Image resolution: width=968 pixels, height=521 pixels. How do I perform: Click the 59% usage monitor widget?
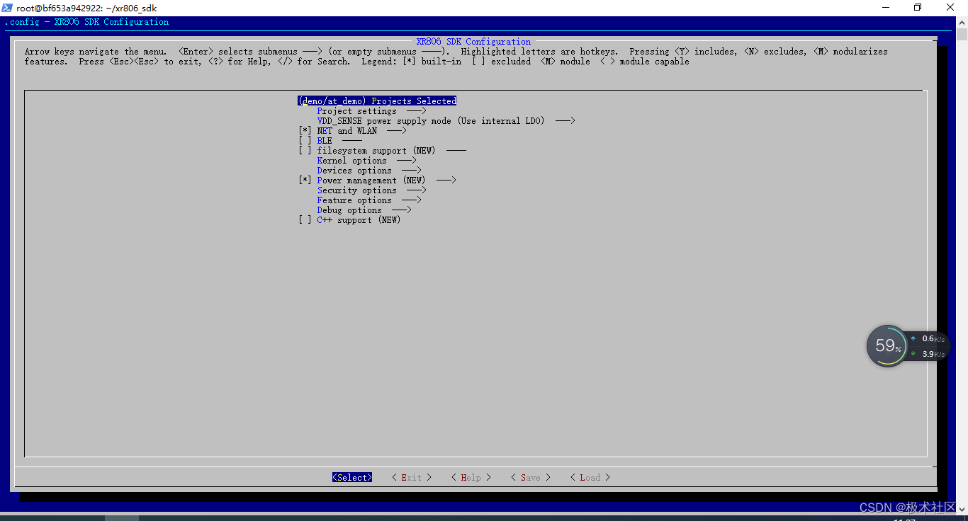pos(887,346)
